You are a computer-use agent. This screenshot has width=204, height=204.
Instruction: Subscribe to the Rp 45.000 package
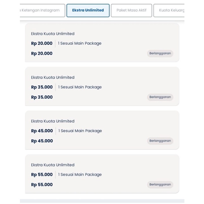160,141
